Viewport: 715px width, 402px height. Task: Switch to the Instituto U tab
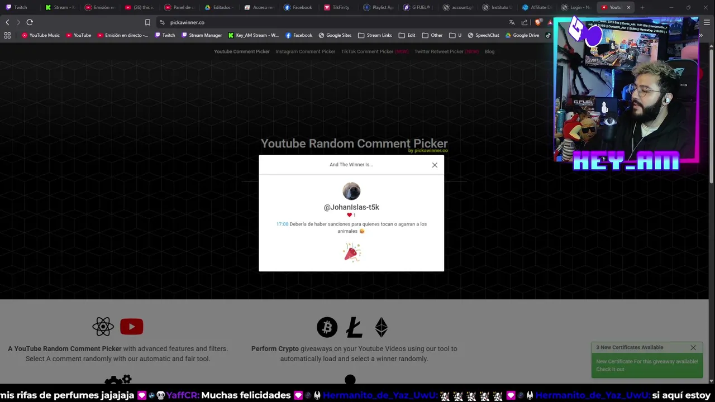[498, 7]
